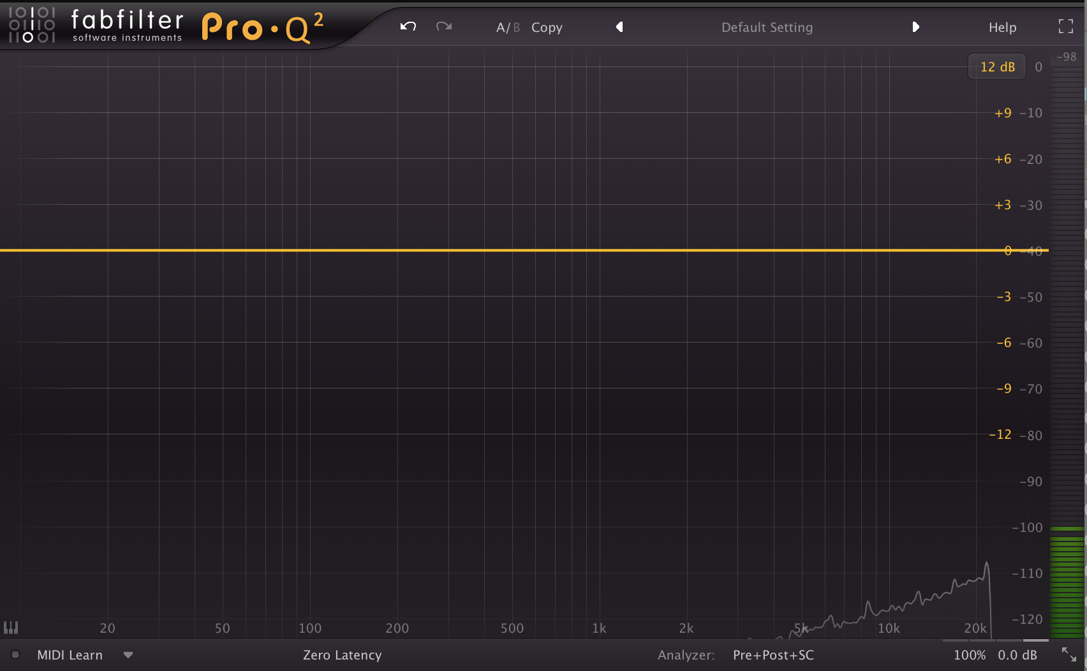The height and width of the screenshot is (671, 1087).
Task: Go to next preset with right arrow
Action: coord(916,27)
